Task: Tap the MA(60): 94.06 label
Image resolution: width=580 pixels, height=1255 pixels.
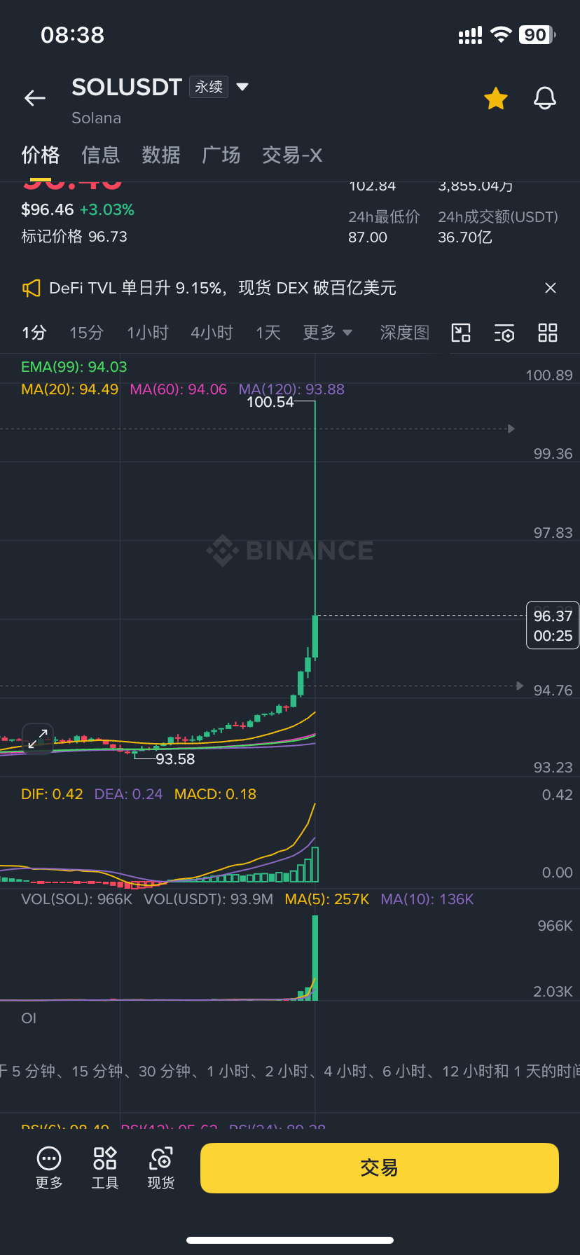Action: point(179,389)
